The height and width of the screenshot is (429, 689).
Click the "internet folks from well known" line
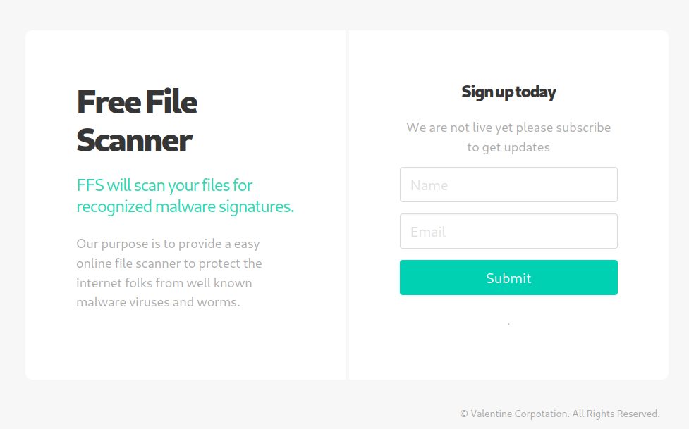pos(164,282)
